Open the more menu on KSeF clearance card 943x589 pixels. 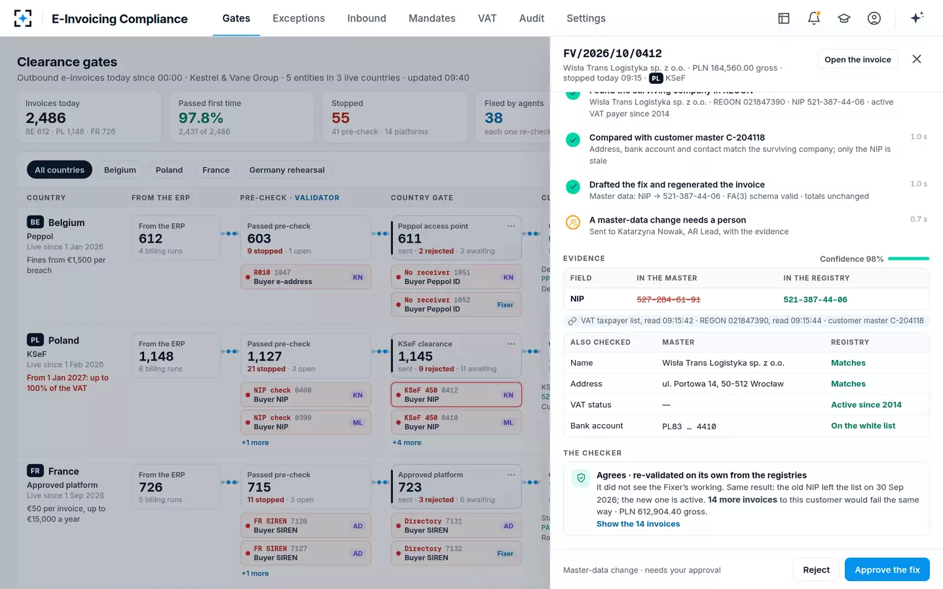click(511, 344)
